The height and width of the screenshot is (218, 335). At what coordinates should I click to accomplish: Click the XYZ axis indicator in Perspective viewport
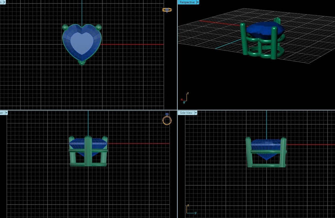coord(184,99)
